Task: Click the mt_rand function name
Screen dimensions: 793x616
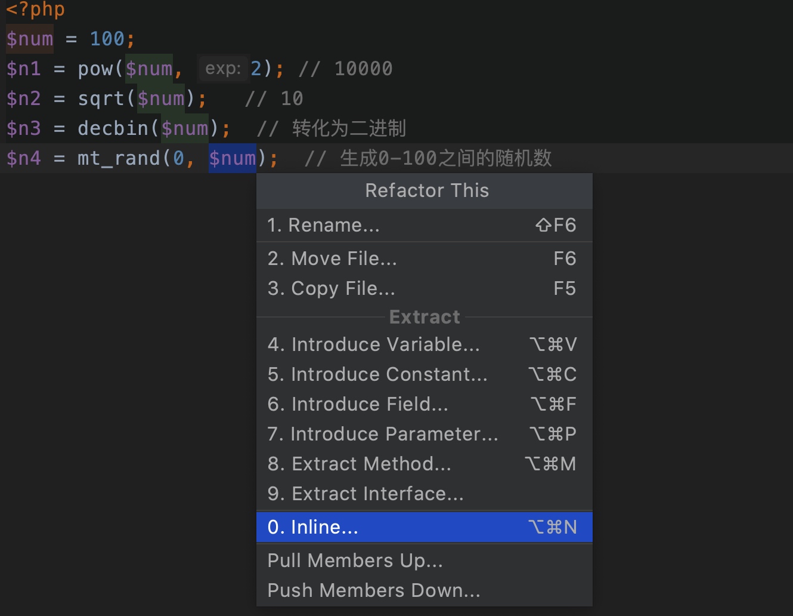Action: (119, 158)
